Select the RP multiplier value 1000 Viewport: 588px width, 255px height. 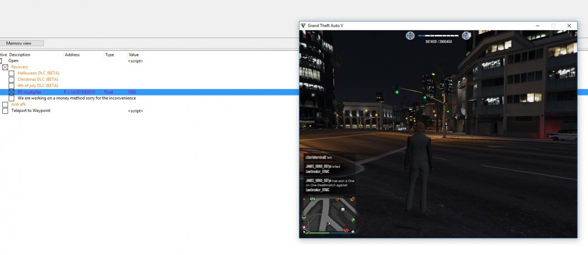pyautogui.click(x=132, y=92)
